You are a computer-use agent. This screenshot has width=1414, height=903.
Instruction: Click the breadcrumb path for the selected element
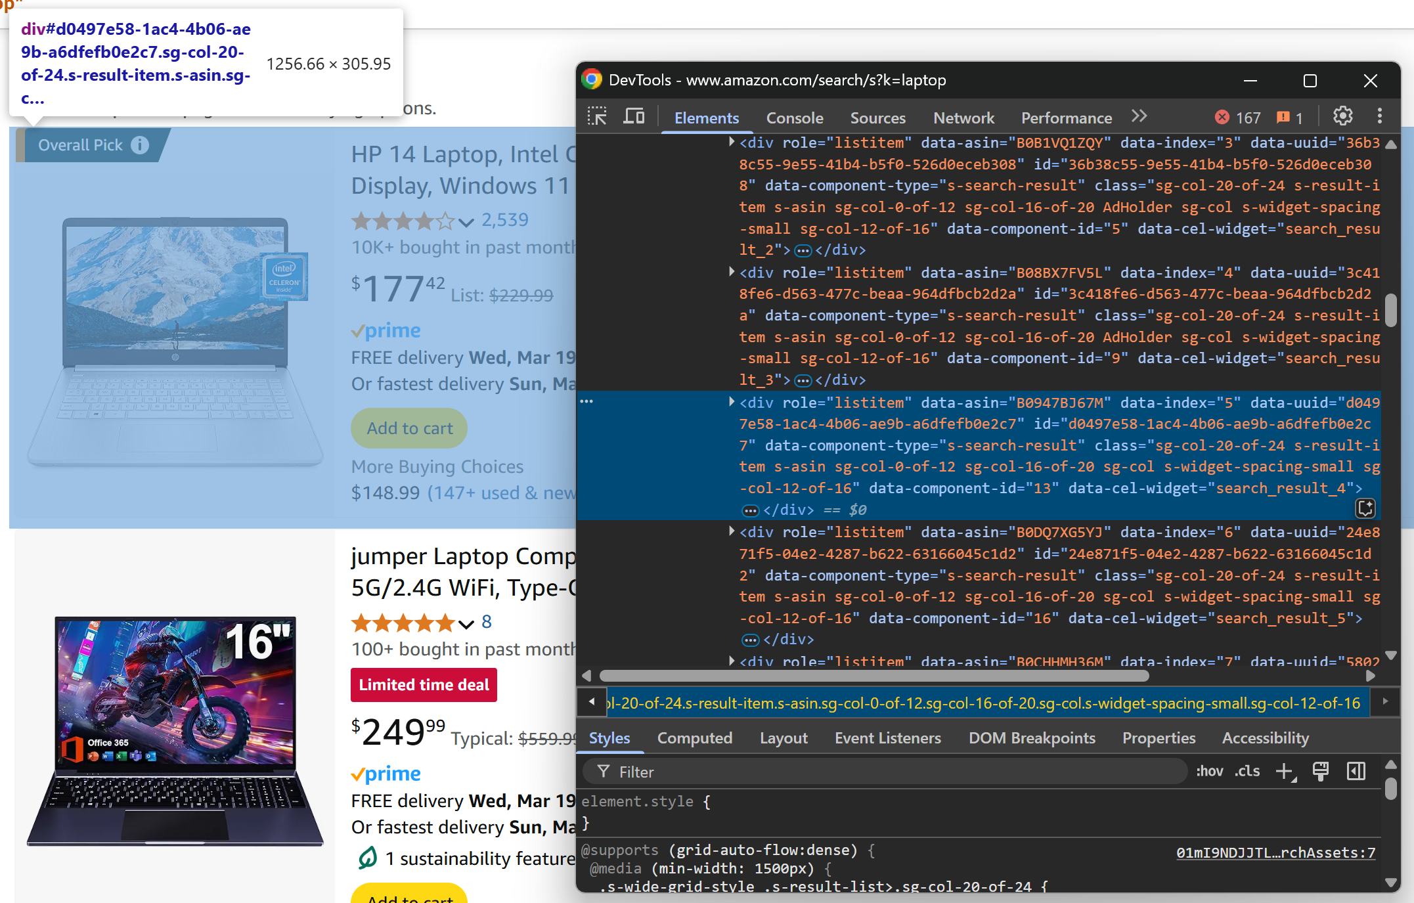[986, 703]
